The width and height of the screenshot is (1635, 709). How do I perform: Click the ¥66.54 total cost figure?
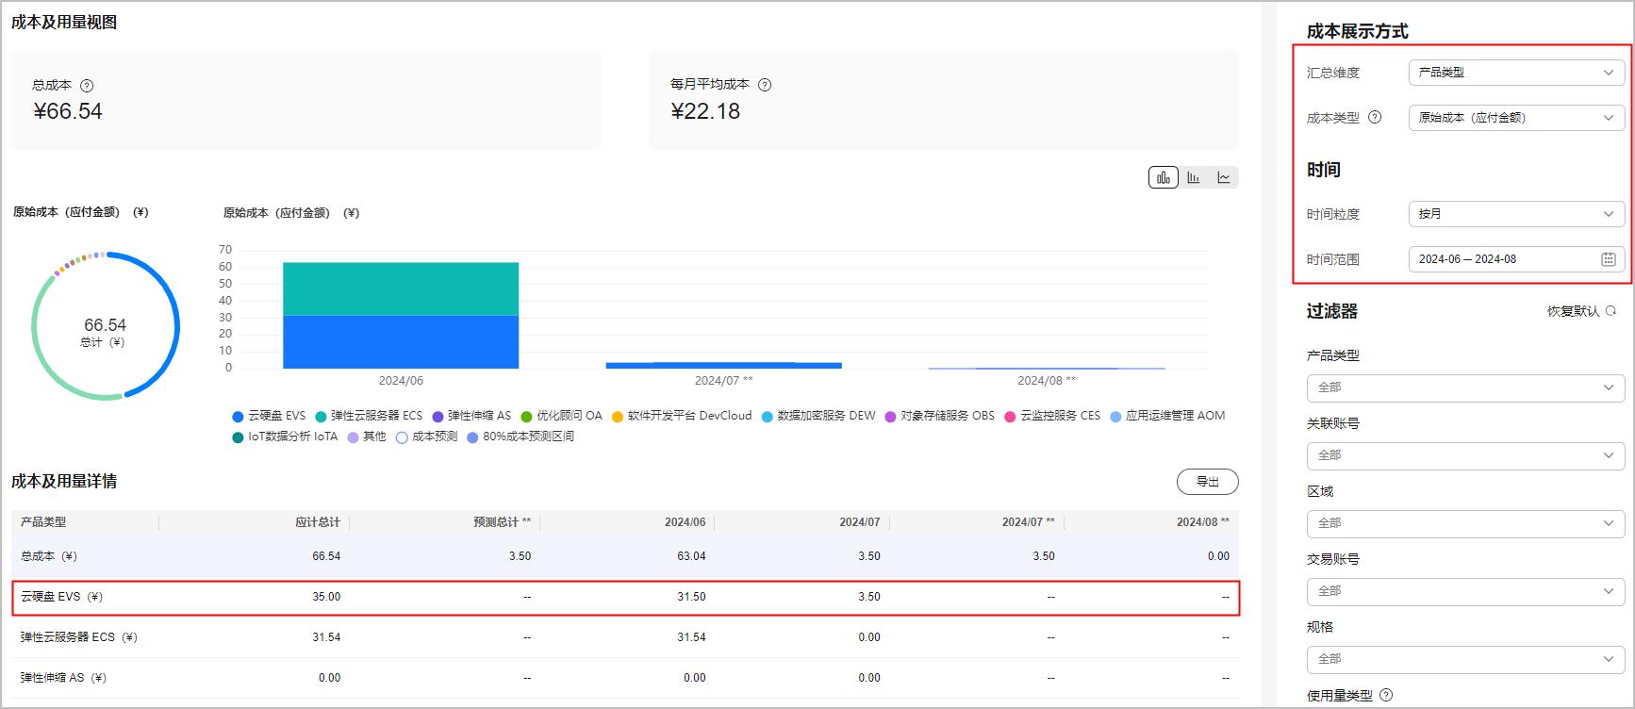tap(68, 111)
